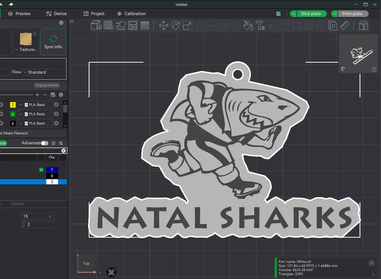Click the help question mark near plate thumbnail
Screen dimensions: 381x279
tap(374, 70)
